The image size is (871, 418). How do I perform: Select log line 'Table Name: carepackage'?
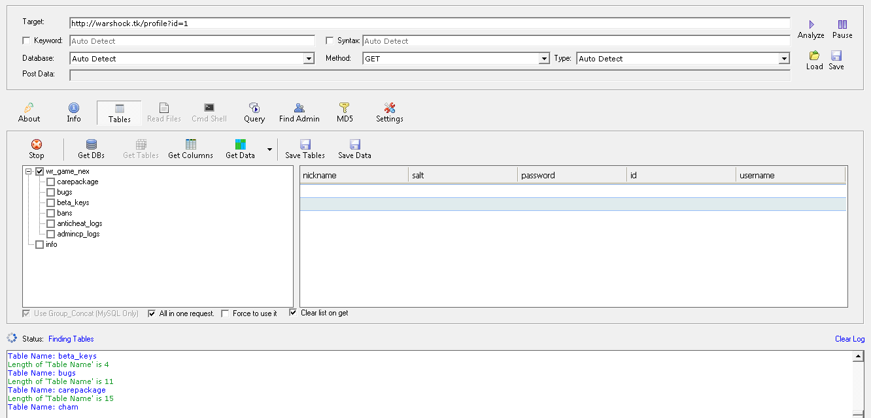[56, 390]
